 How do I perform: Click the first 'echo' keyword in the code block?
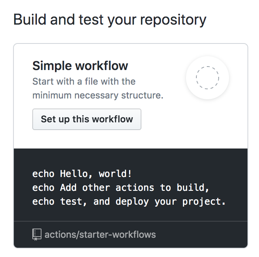[43, 174]
